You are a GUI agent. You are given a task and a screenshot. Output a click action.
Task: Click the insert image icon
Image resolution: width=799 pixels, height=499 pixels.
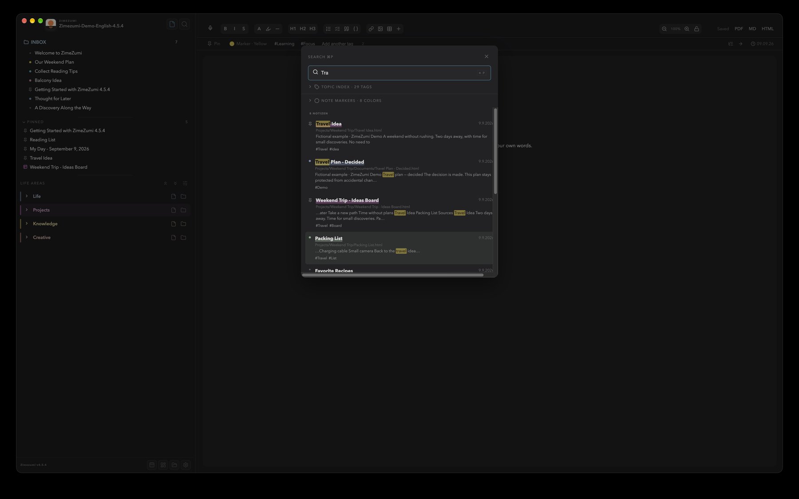pyautogui.click(x=380, y=28)
